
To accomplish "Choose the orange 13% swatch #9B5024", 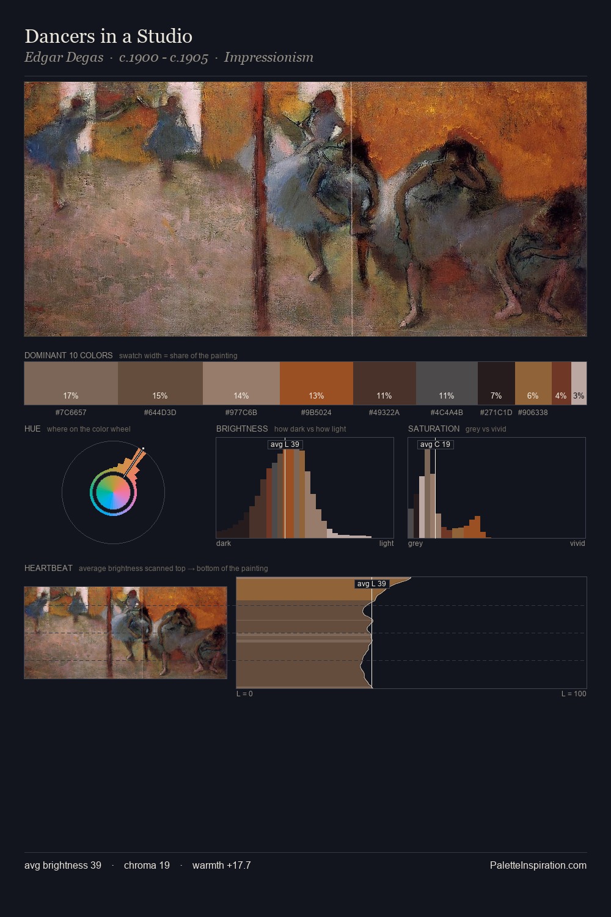I will pyautogui.click(x=316, y=383).
